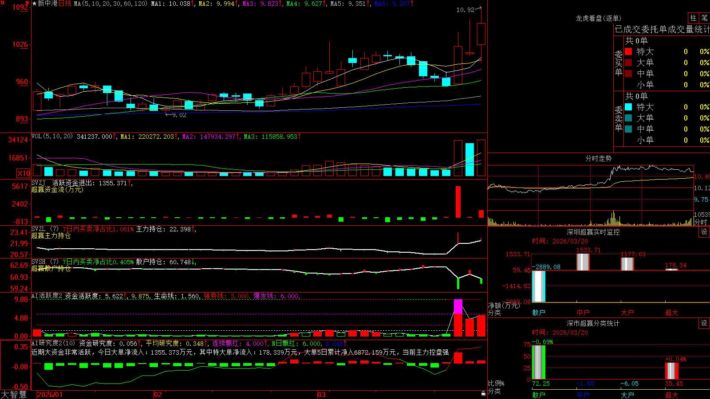Click the 爆发线: 6.000 label

point(276,296)
